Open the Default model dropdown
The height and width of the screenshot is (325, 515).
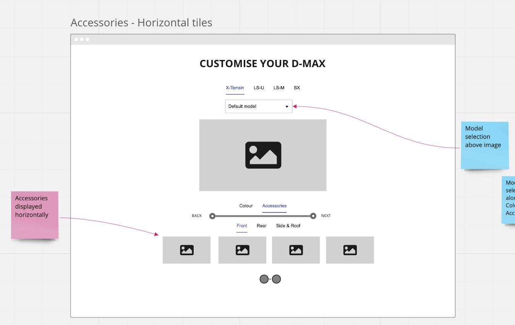point(259,106)
